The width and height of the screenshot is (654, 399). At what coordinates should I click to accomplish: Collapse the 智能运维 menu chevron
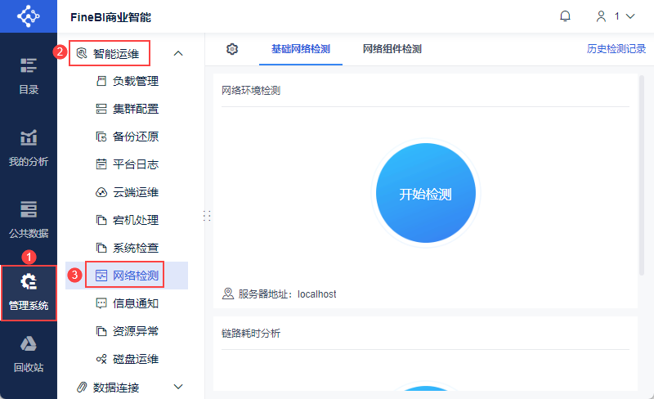pos(178,53)
